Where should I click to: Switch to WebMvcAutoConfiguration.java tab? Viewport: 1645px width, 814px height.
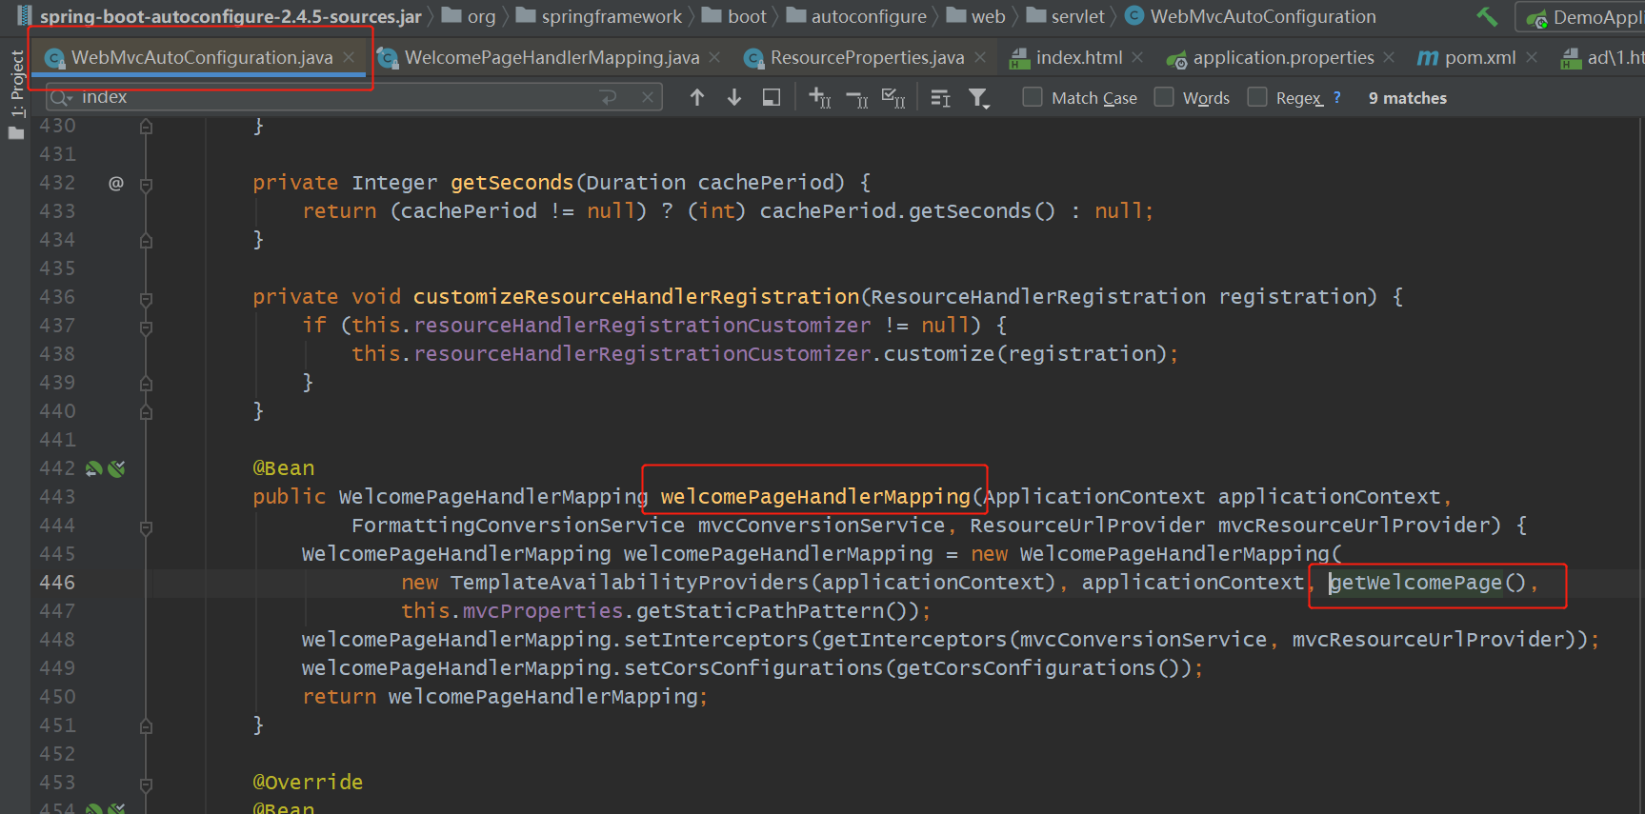202,57
